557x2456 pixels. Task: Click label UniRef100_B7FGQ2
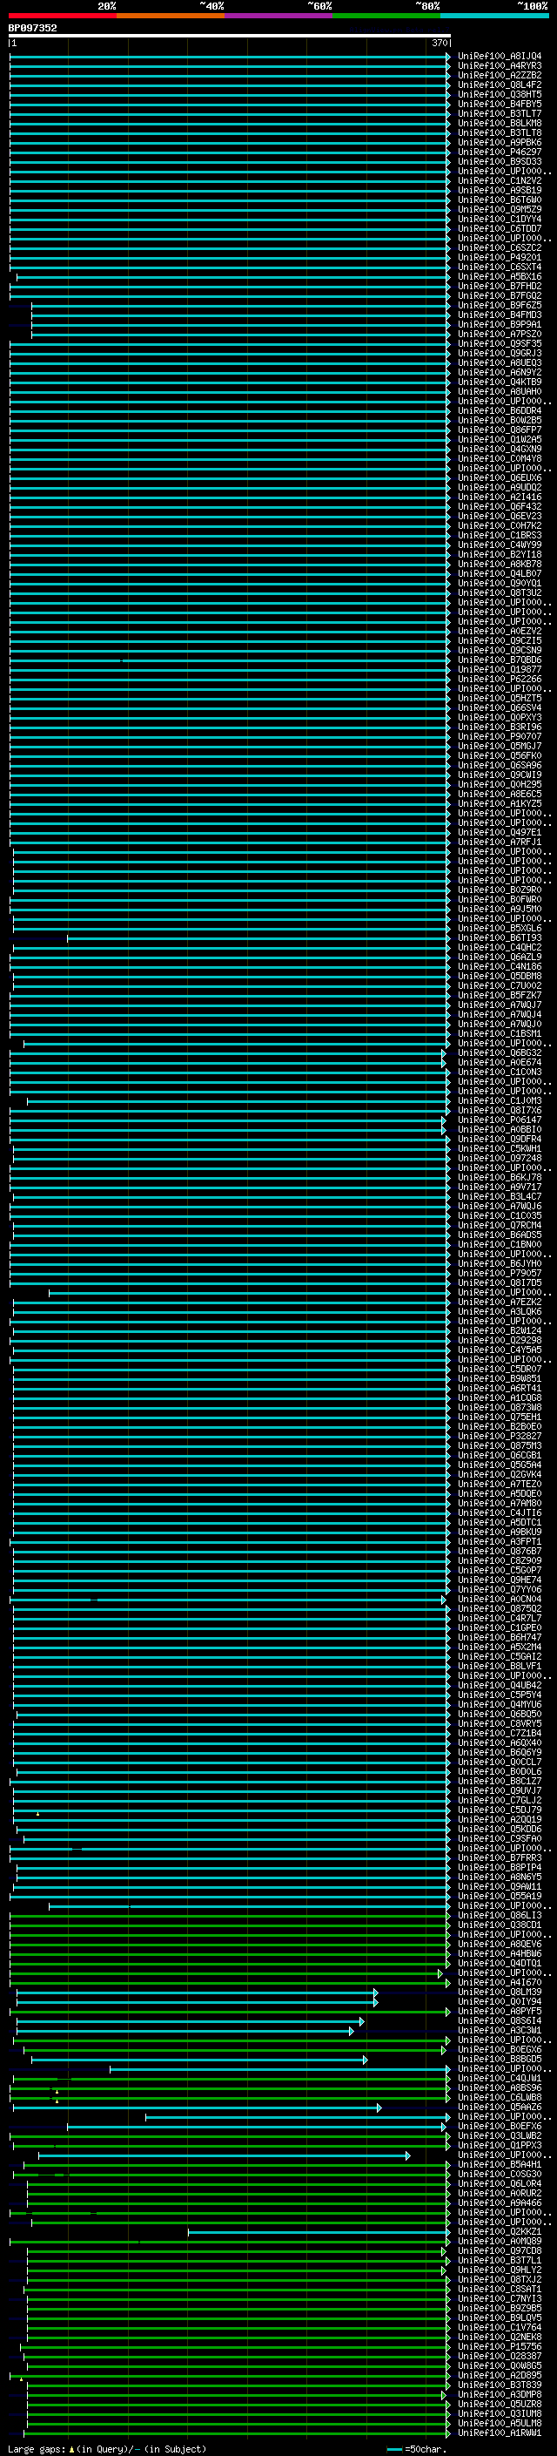tap(500, 295)
